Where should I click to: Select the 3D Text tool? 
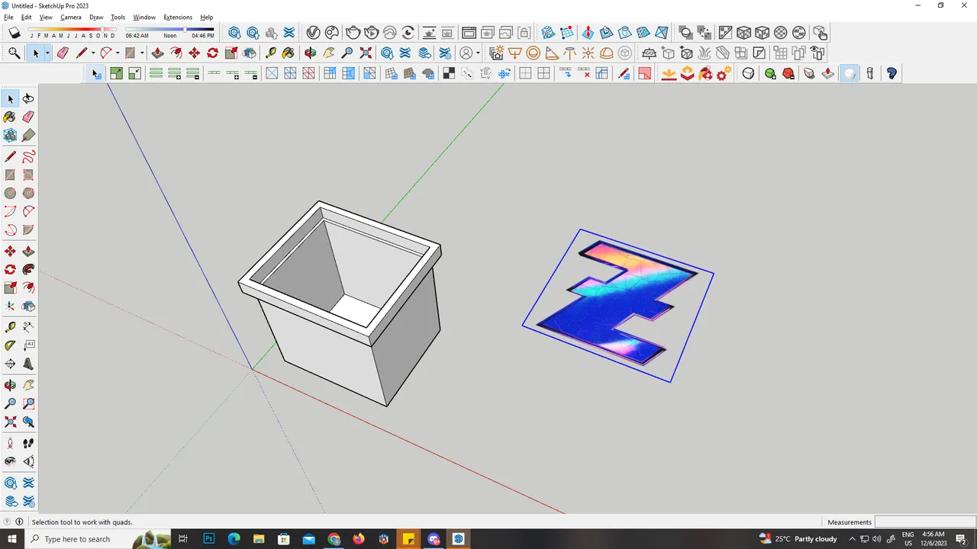[28, 364]
